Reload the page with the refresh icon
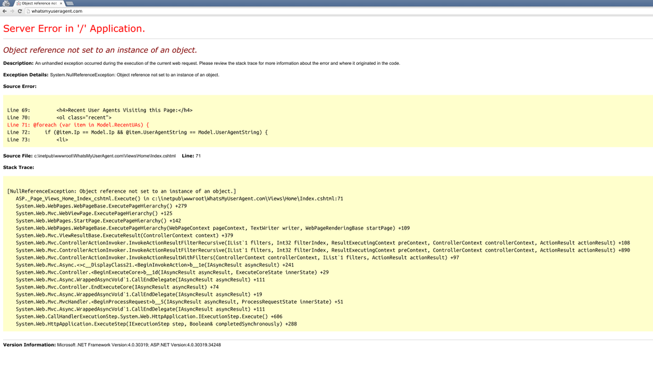The image size is (653, 369). [x=20, y=11]
